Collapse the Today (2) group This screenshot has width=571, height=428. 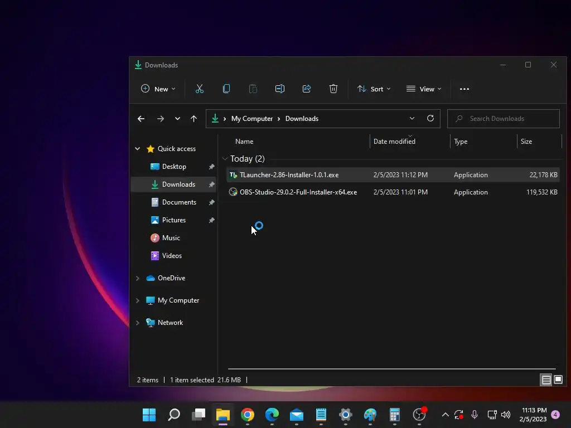(225, 159)
